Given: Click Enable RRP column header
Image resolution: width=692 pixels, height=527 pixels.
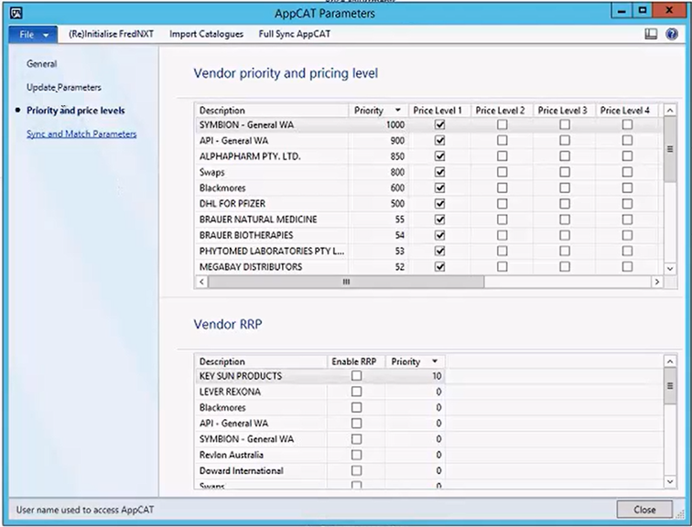Looking at the screenshot, I should click(x=354, y=361).
